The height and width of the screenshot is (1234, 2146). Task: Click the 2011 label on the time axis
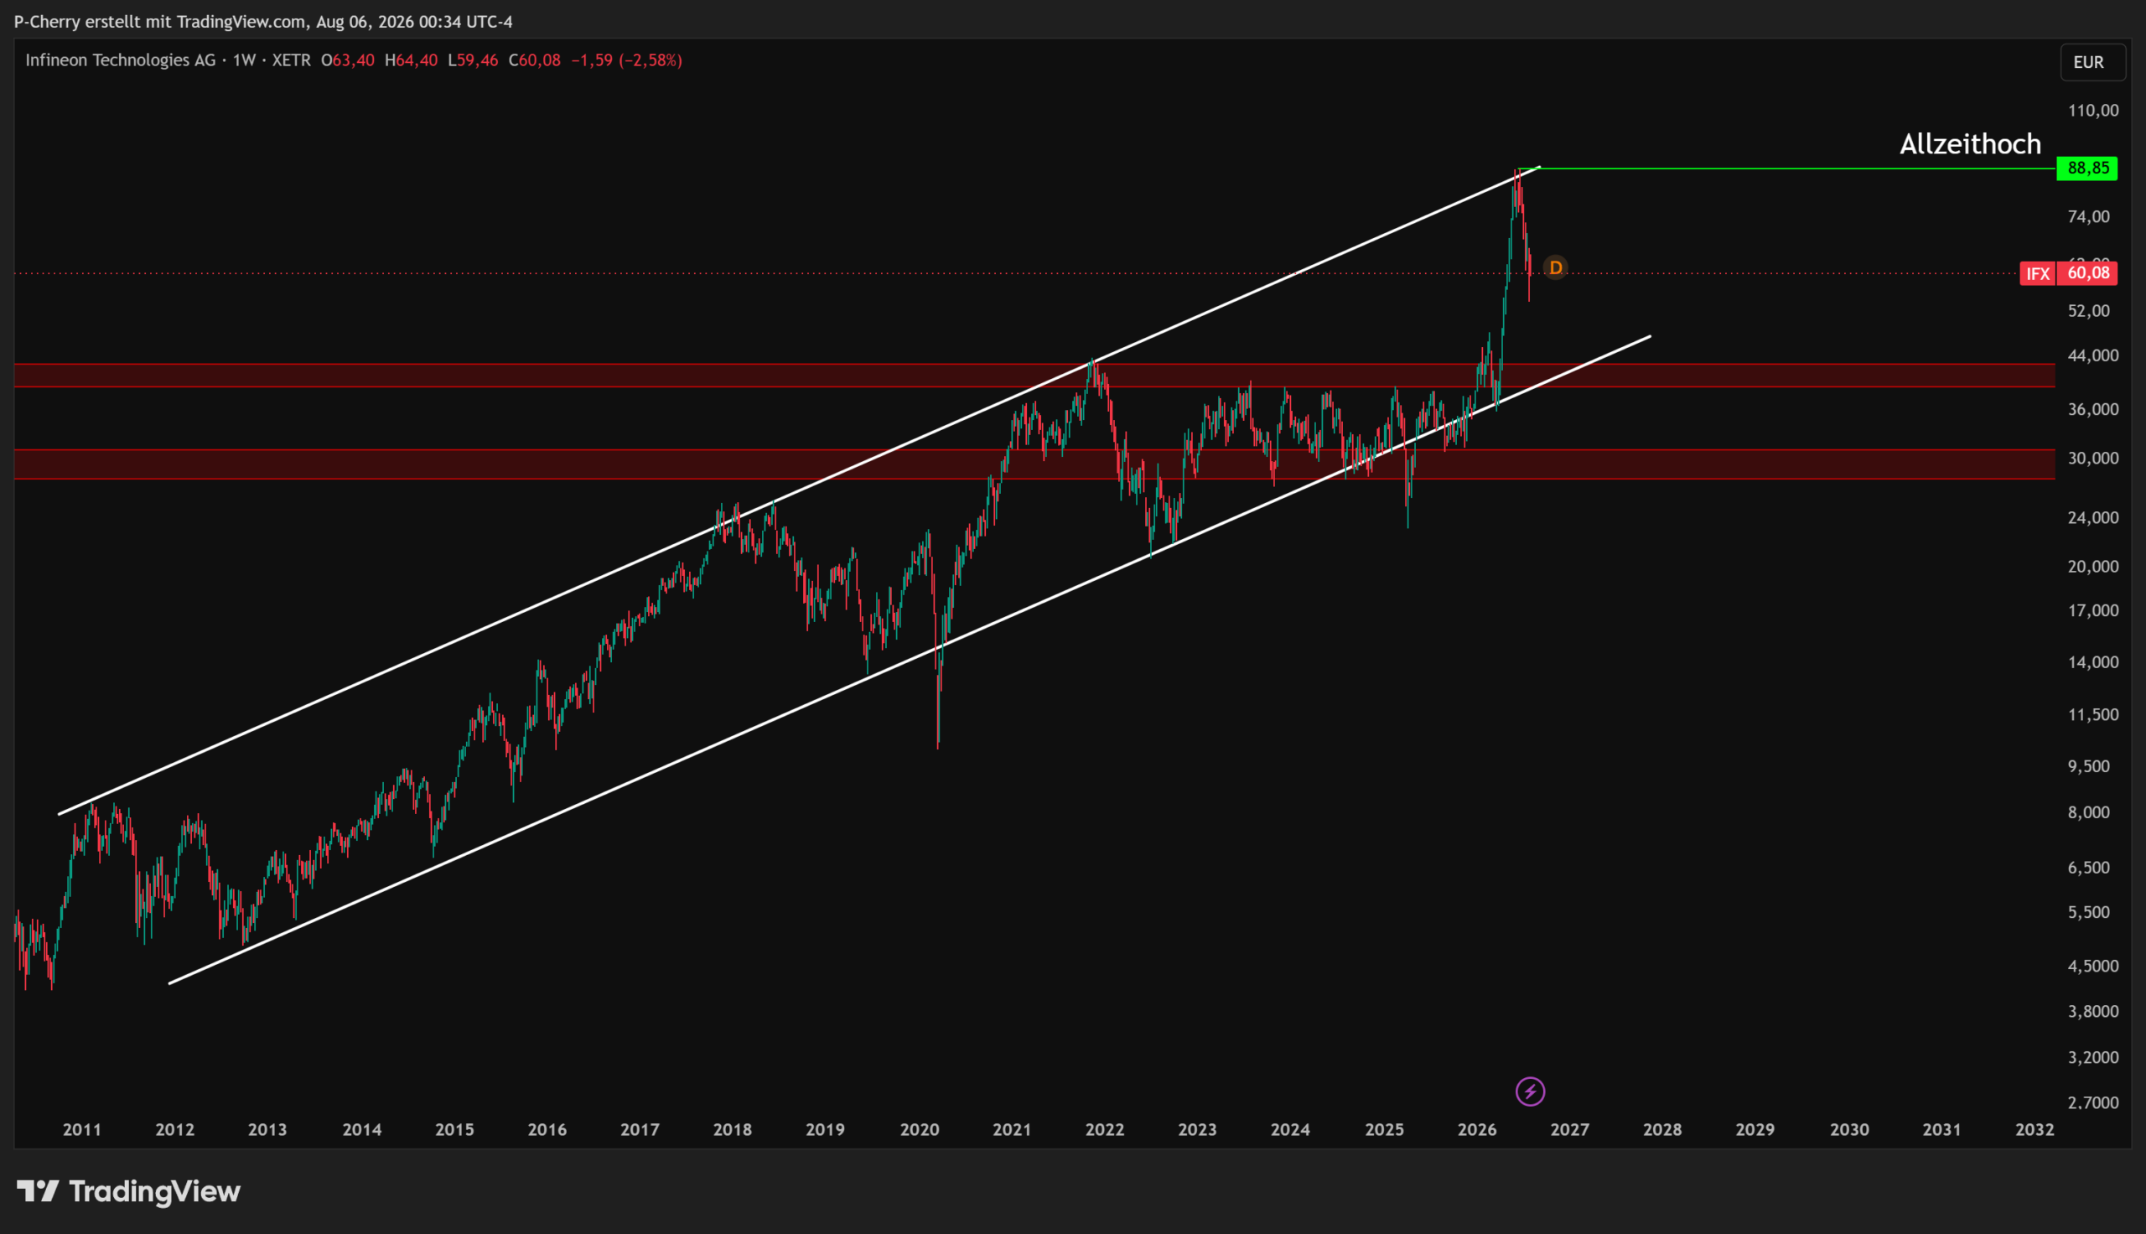[82, 1130]
